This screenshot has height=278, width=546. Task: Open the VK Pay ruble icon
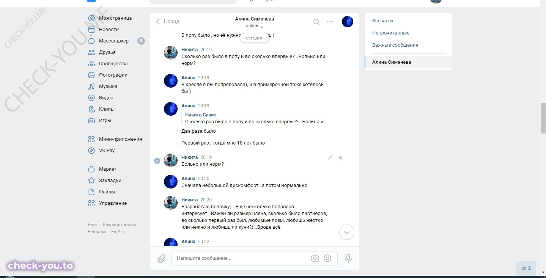click(x=91, y=151)
